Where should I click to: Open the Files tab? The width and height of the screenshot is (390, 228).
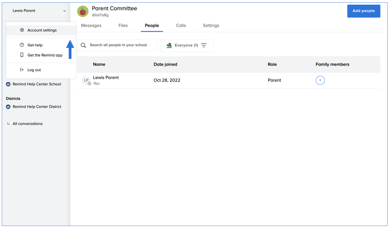click(x=123, y=26)
